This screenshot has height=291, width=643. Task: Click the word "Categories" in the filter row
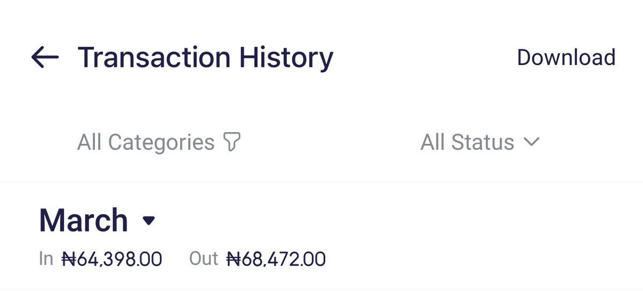point(161,143)
